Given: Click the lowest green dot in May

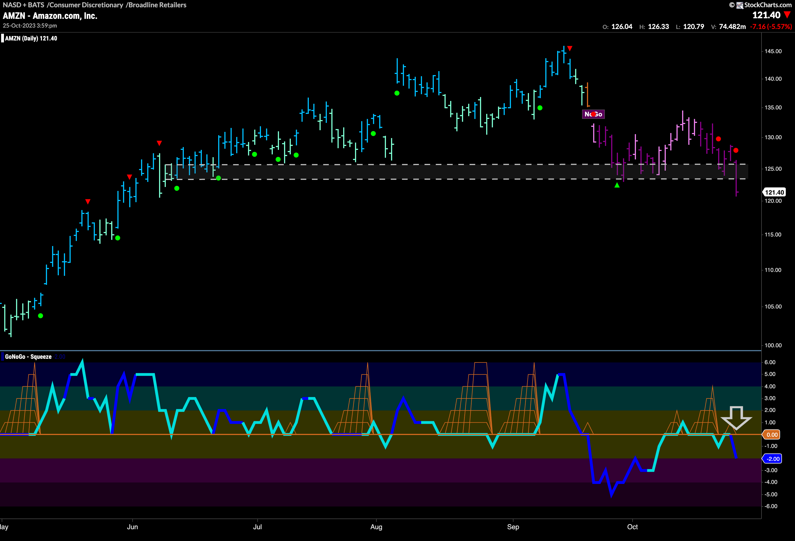Looking at the screenshot, I should (41, 316).
